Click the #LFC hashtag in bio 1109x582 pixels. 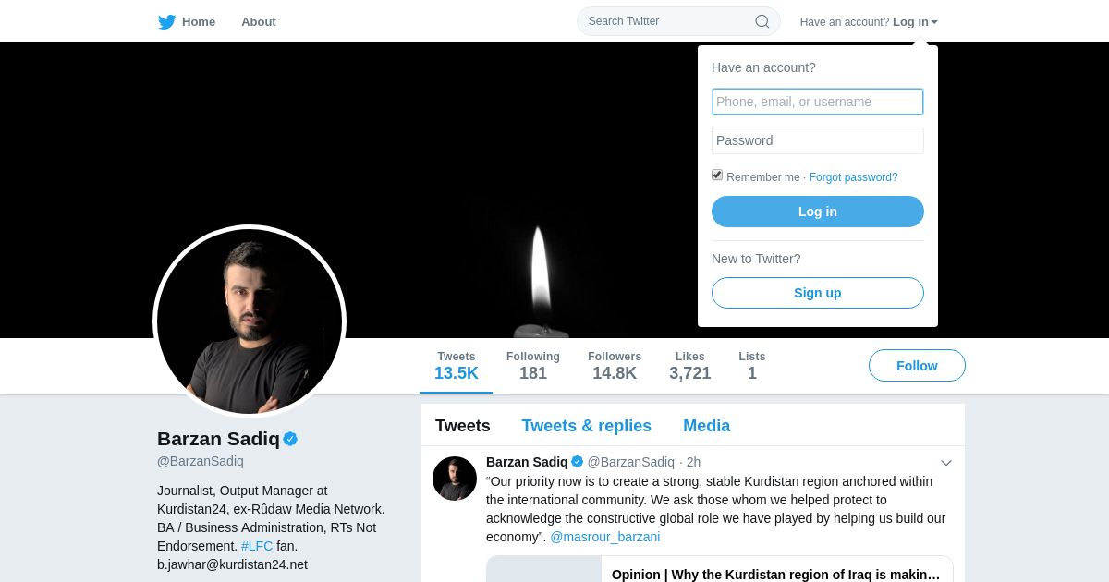257,546
